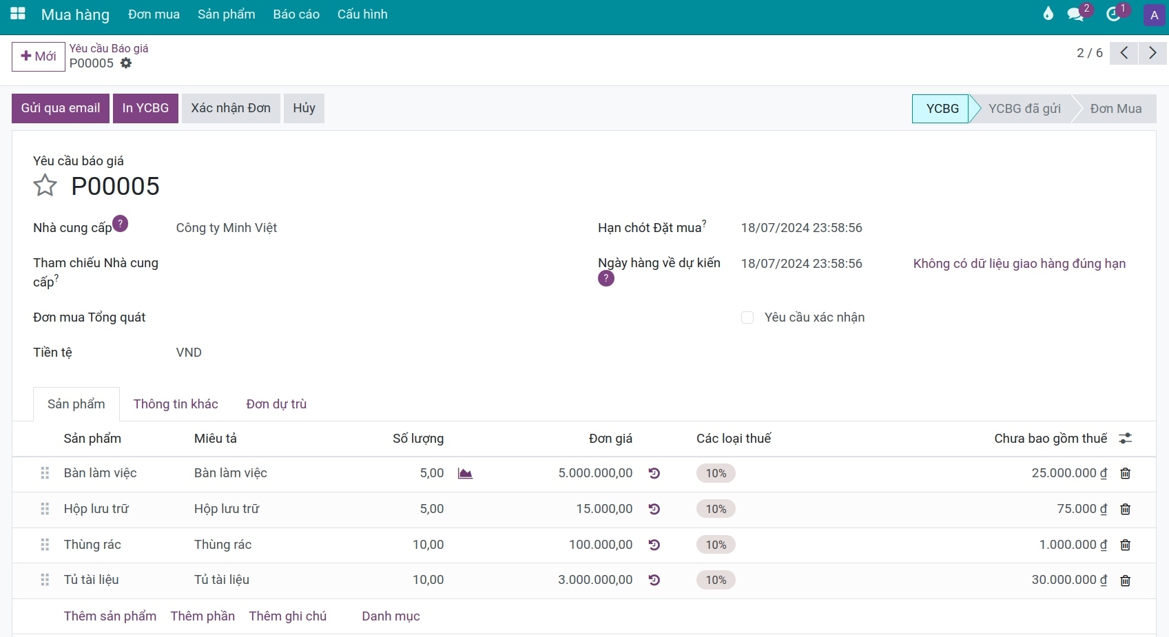Click the 10% tax tag on Bàn làm việc
Viewport: 1169px width, 637px height.
(x=716, y=473)
